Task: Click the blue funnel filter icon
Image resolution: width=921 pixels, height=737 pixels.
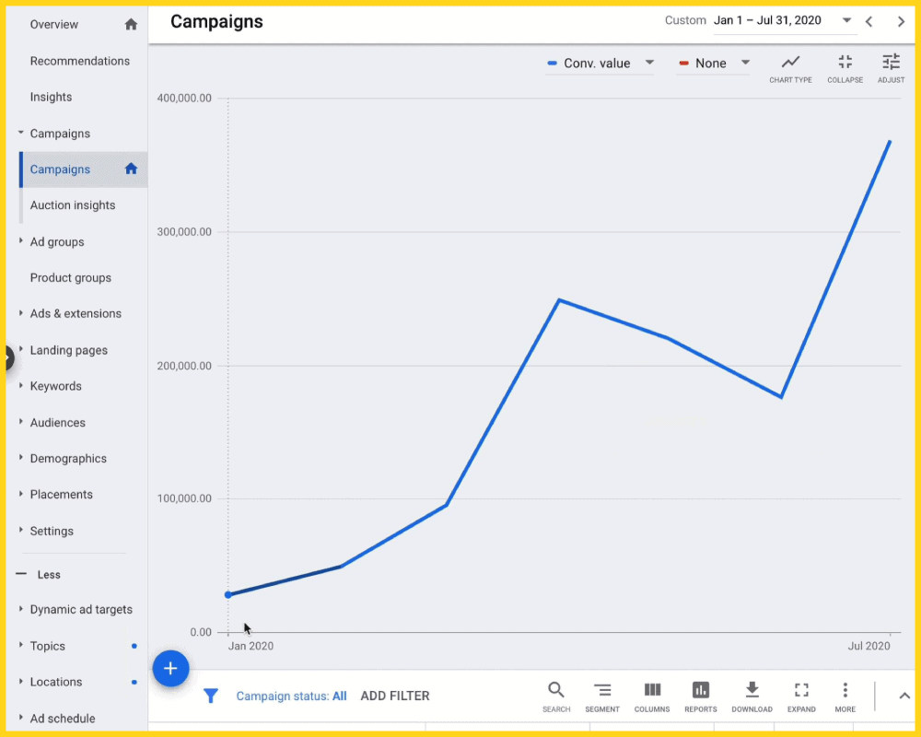Action: pyautogui.click(x=210, y=696)
